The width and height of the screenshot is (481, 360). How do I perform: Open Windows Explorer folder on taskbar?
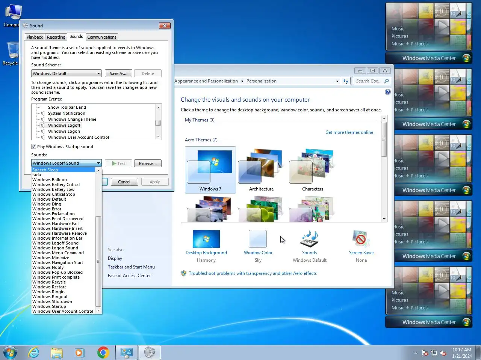pos(57,352)
